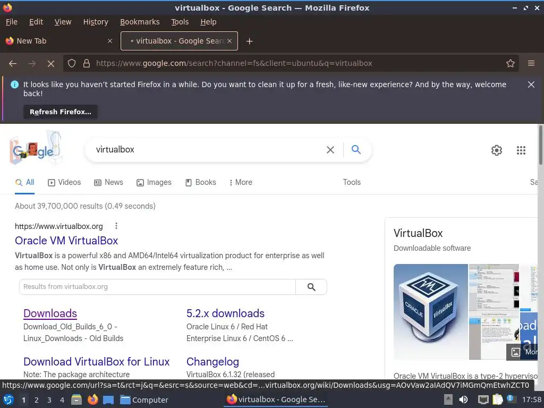
Task: Bookmark this page with the star icon
Action: pyautogui.click(x=510, y=64)
